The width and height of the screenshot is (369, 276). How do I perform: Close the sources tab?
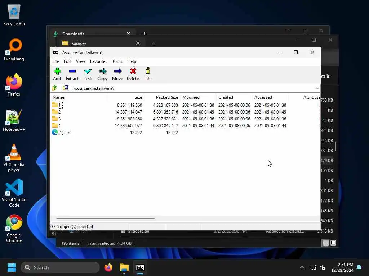coord(138,43)
